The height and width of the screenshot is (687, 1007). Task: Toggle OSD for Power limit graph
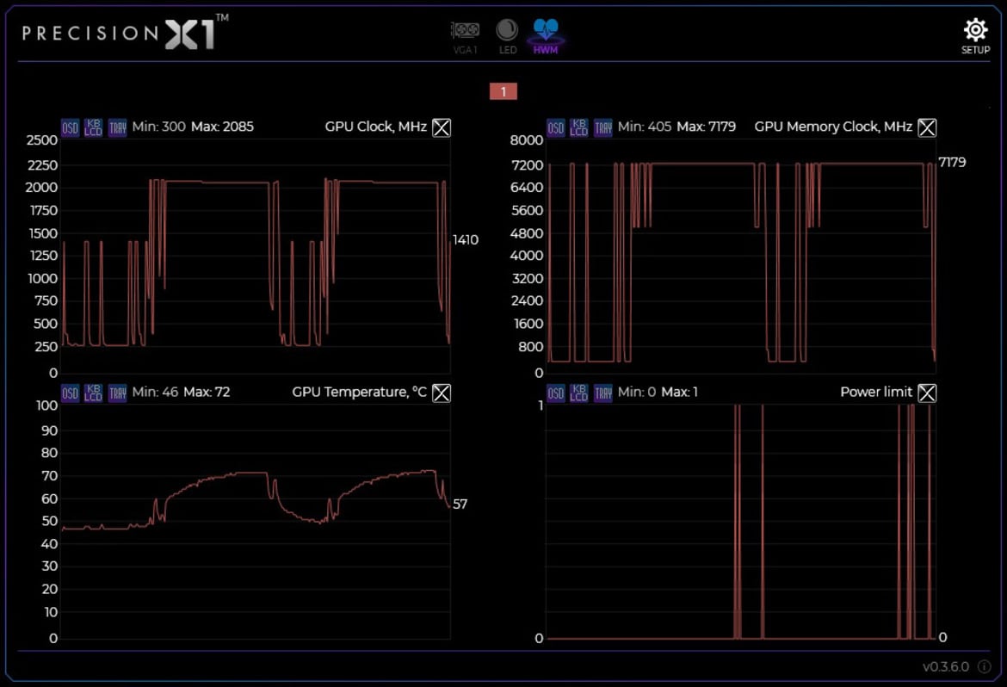pos(555,393)
